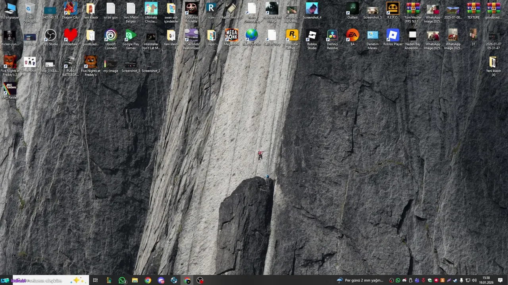Select the Megabonk shortcut
Screen dimensions: 508x285
pyautogui.click(x=231, y=38)
